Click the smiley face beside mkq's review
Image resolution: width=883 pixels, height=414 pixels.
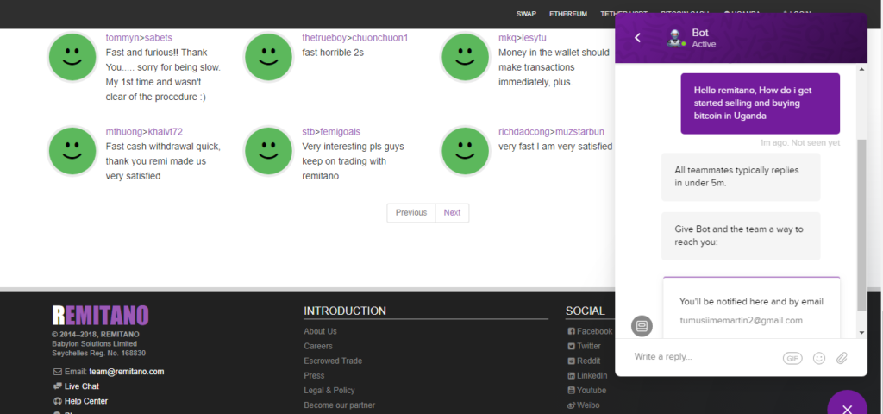465,58
